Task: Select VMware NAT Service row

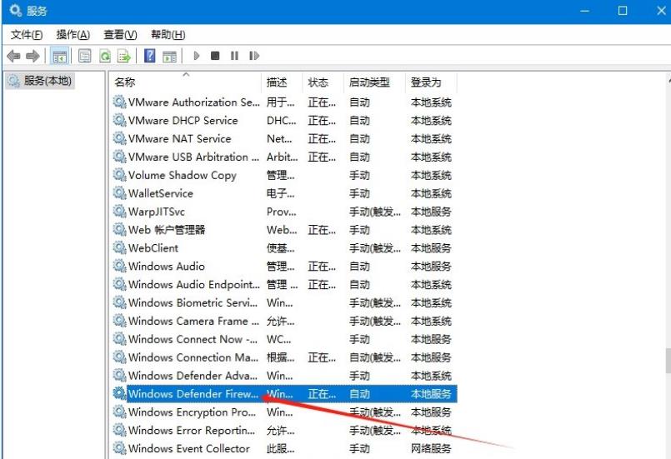Action: [x=284, y=138]
